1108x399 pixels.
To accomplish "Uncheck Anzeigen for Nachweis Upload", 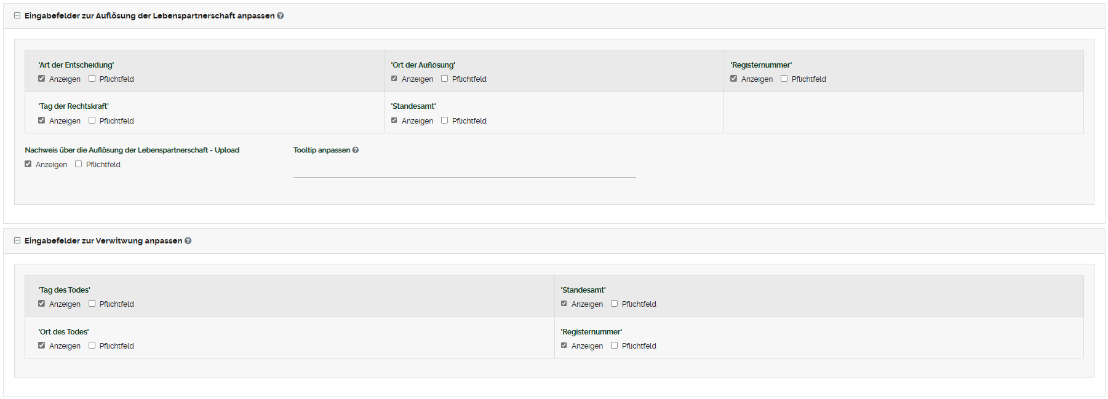I will pyautogui.click(x=28, y=164).
